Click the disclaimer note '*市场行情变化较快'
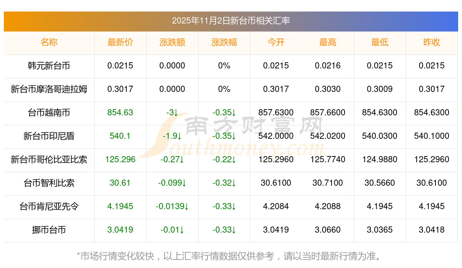 pos(115,256)
